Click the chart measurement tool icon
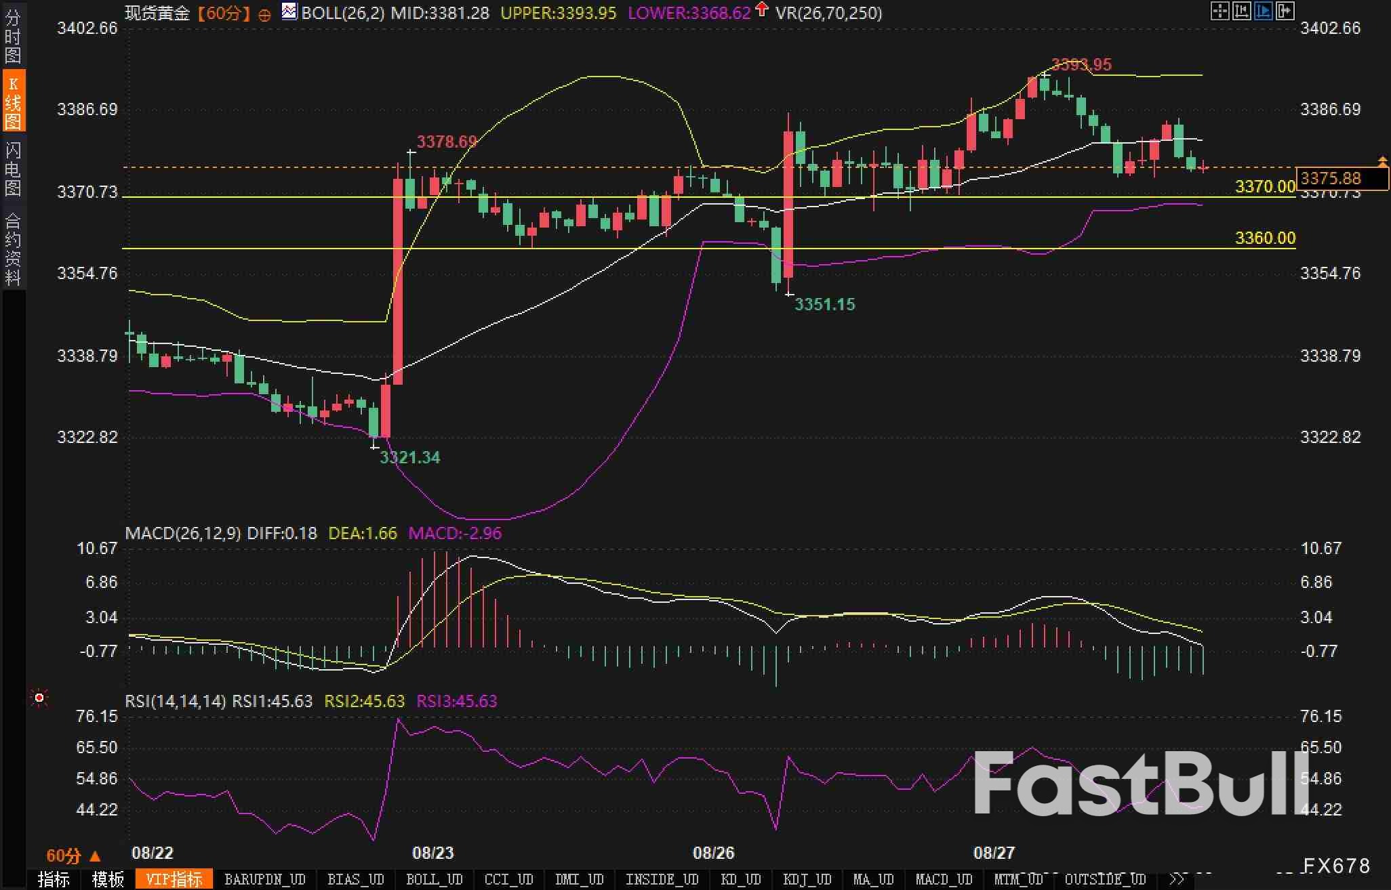1391x890 pixels. click(x=1241, y=11)
